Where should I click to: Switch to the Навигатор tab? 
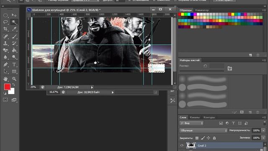coord(202,10)
